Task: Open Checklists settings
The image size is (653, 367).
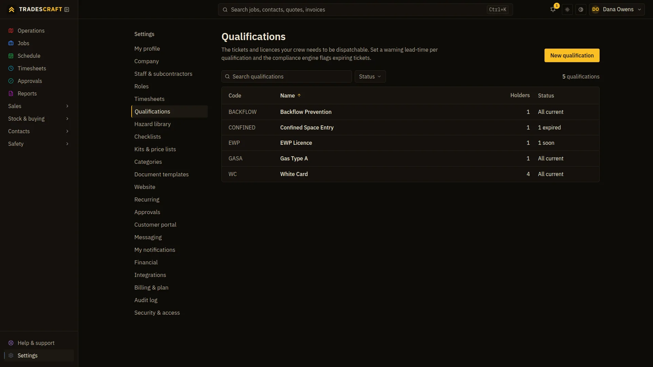Action: coord(169,137)
